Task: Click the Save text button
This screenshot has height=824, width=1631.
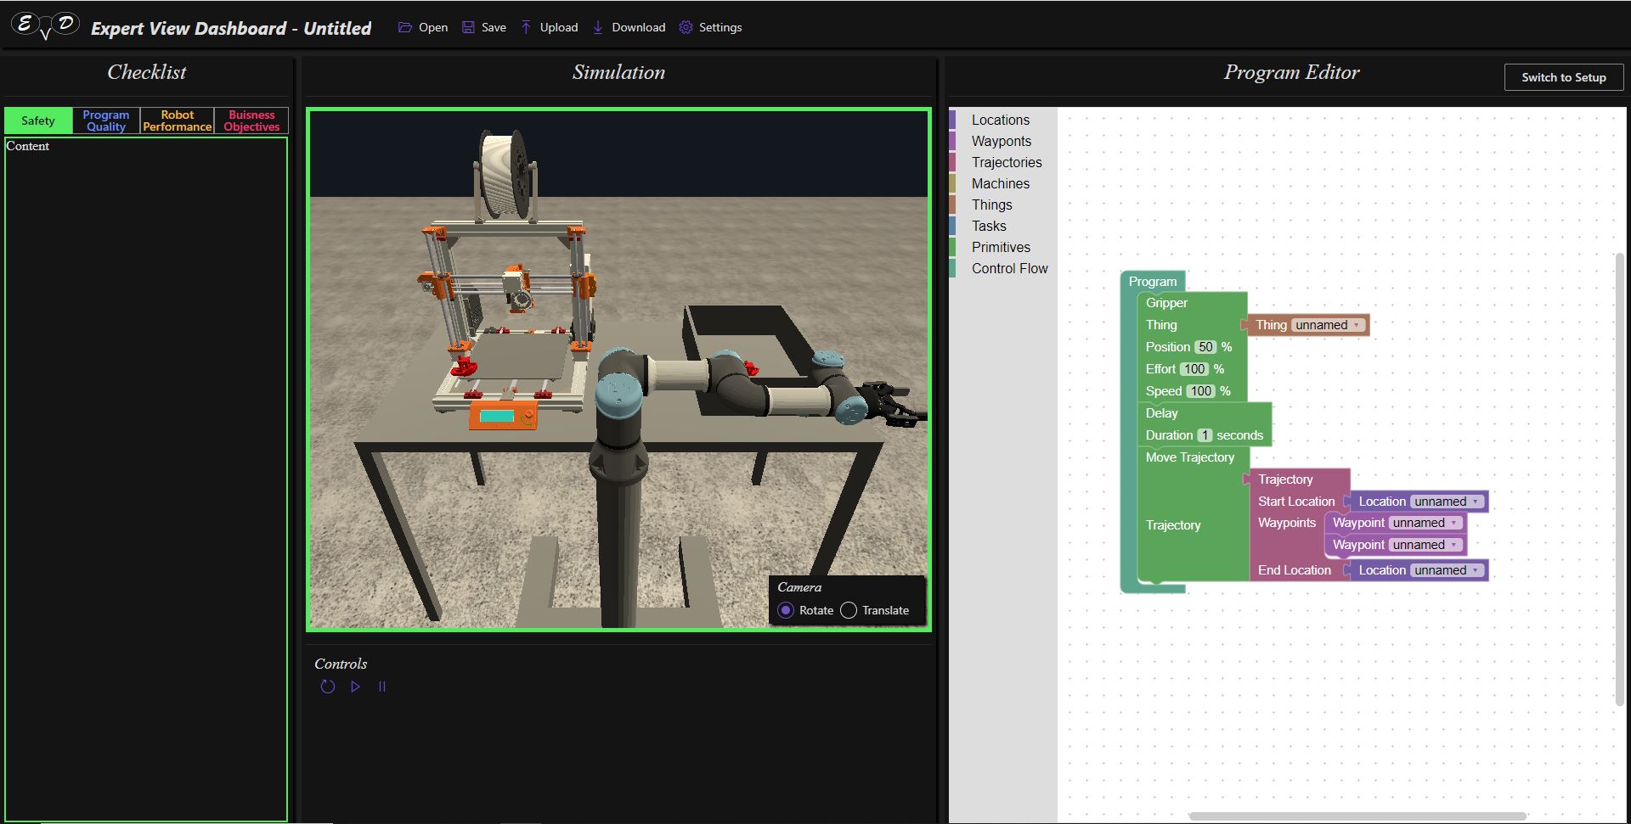Action: (494, 27)
